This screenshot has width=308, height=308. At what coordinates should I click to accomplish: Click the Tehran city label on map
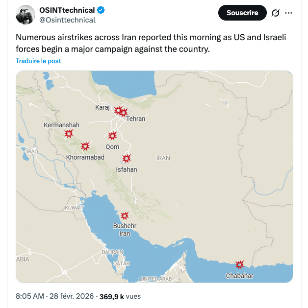tap(135, 119)
